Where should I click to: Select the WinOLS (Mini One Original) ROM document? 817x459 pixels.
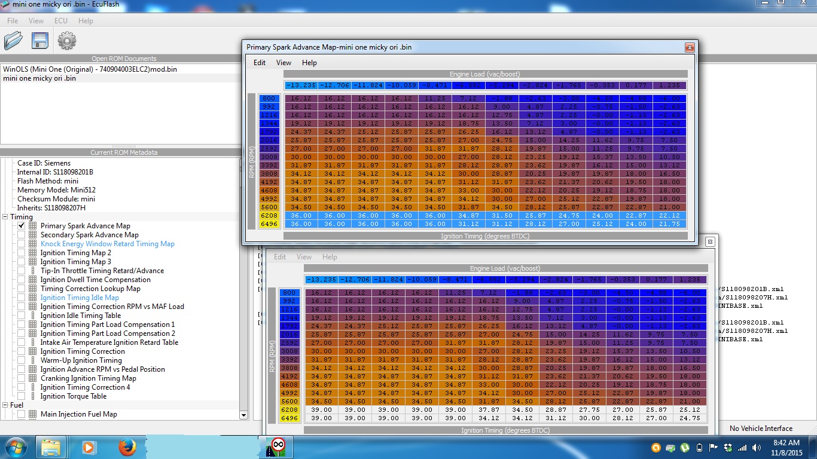coord(90,69)
